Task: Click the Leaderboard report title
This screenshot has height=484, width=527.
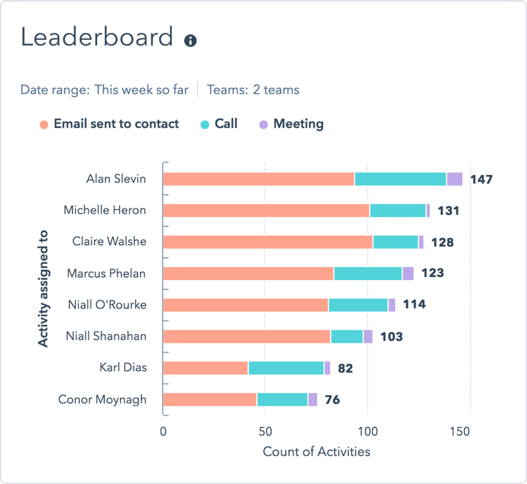Action: click(96, 37)
